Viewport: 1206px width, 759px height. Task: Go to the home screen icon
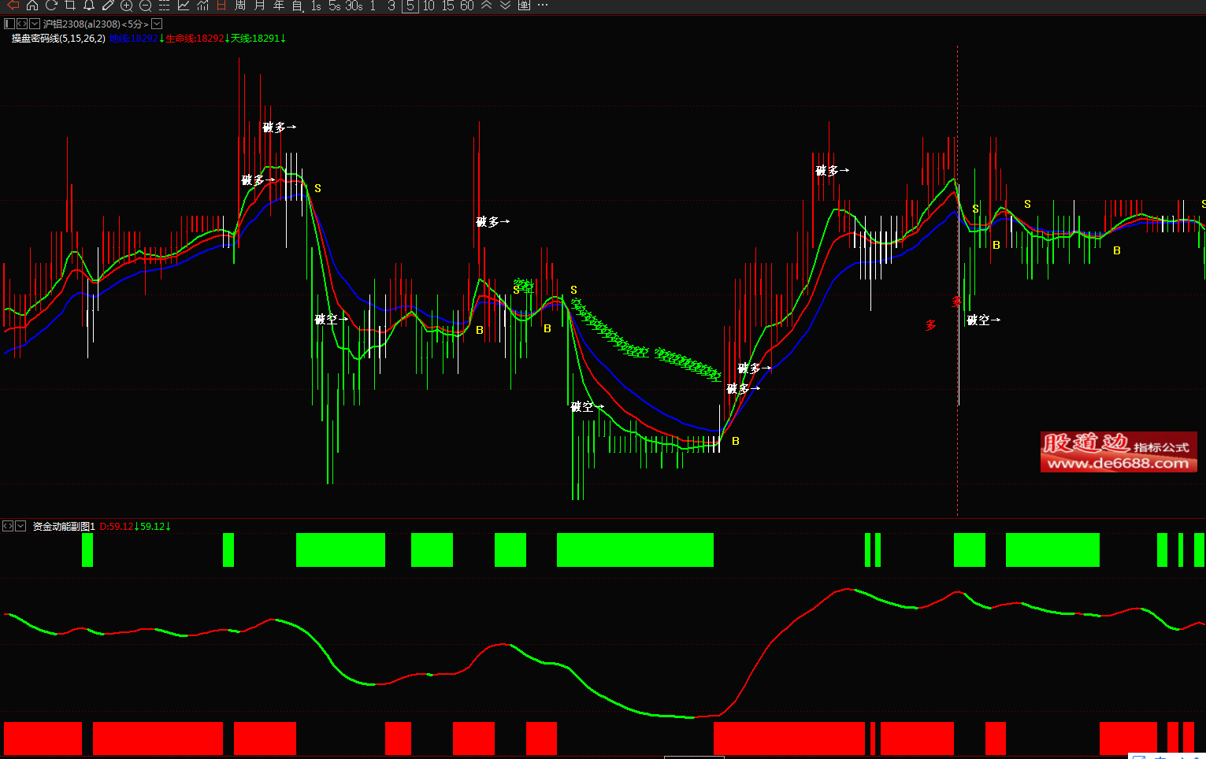coord(32,6)
